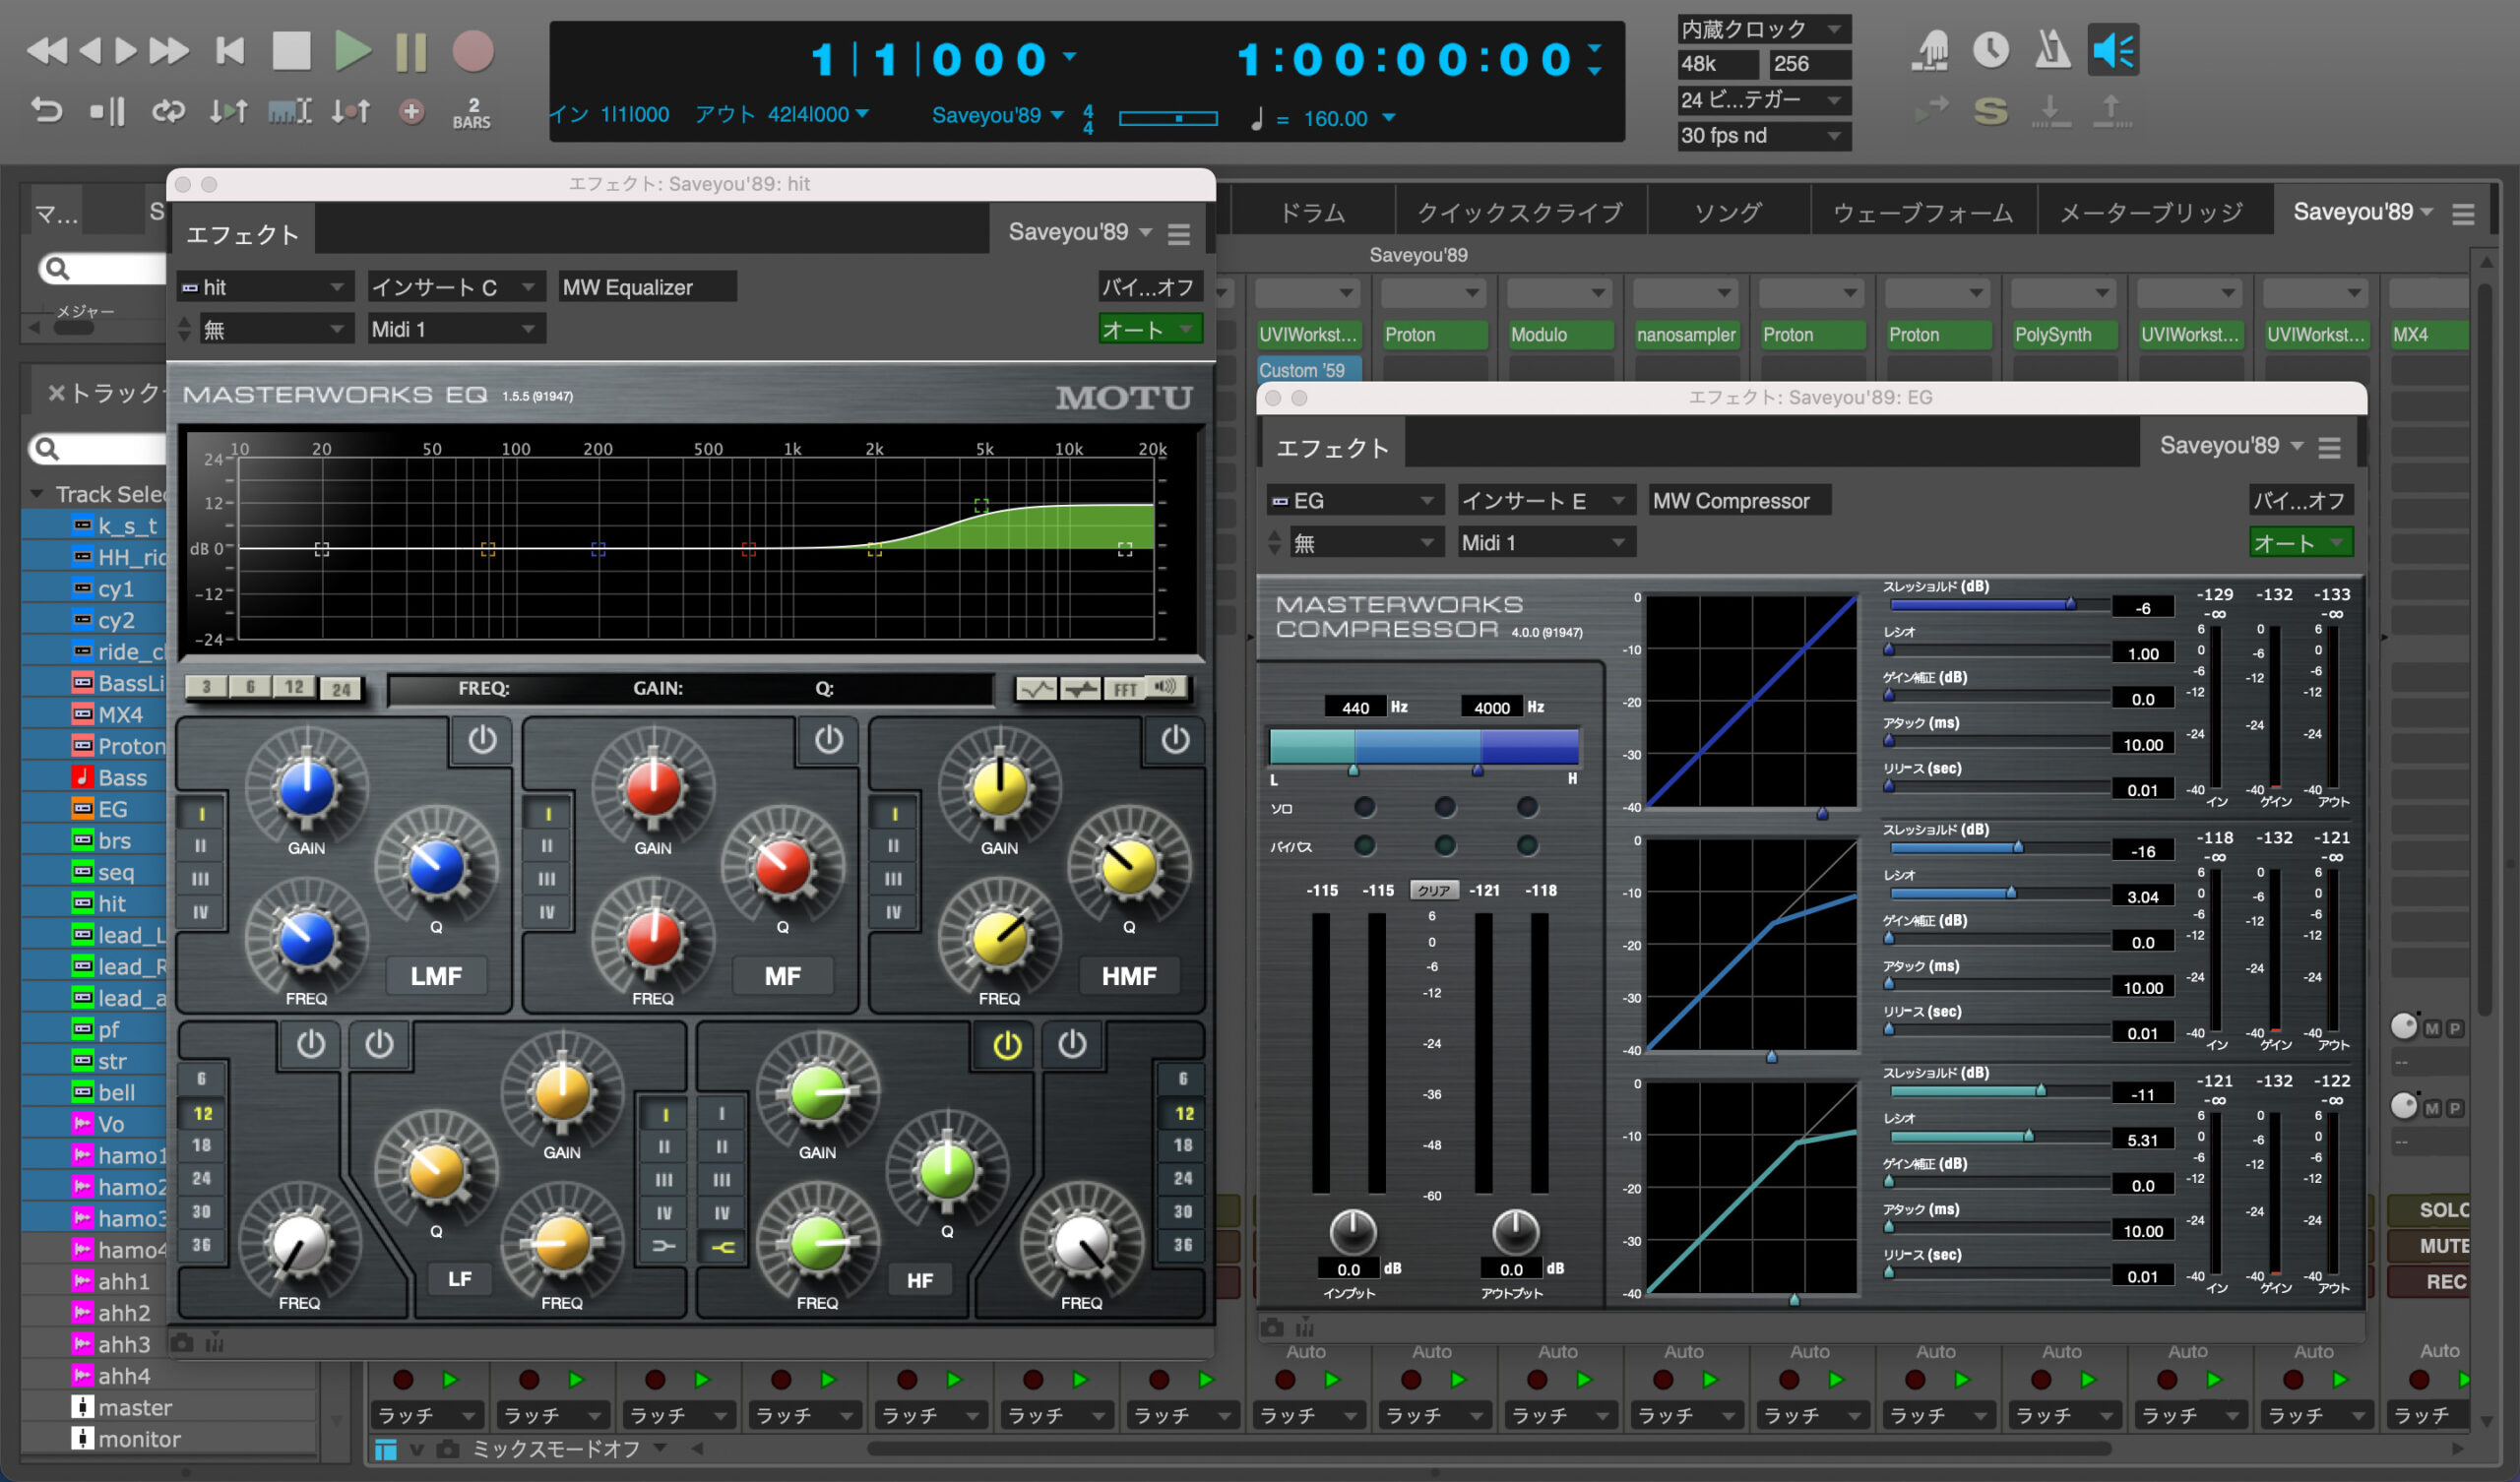Click the clock countoff icon
Image resolution: width=2520 pixels, height=1482 pixels.
[1991, 50]
